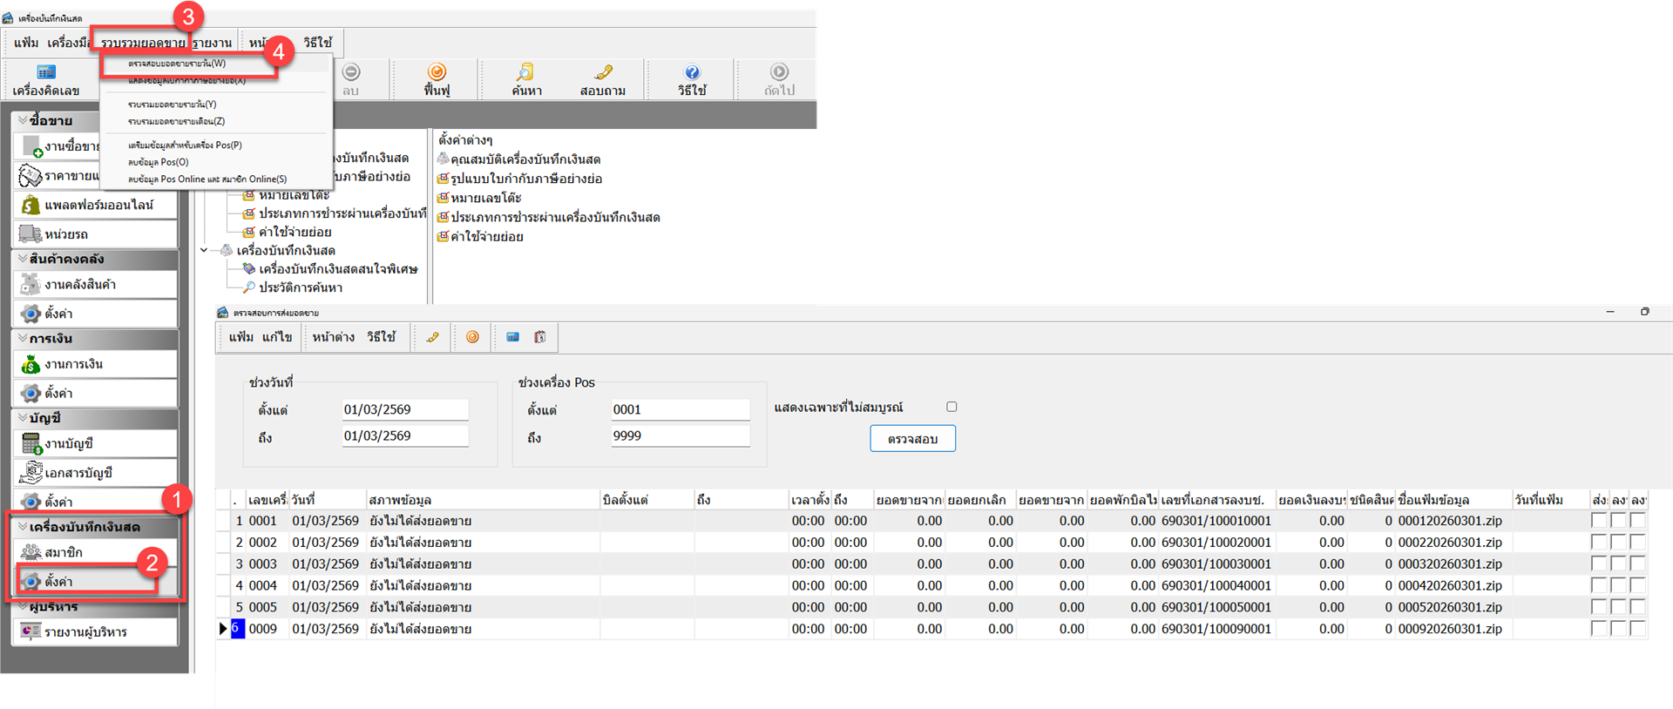Click the ค้นหา search toolbar icon

pyautogui.click(x=526, y=80)
